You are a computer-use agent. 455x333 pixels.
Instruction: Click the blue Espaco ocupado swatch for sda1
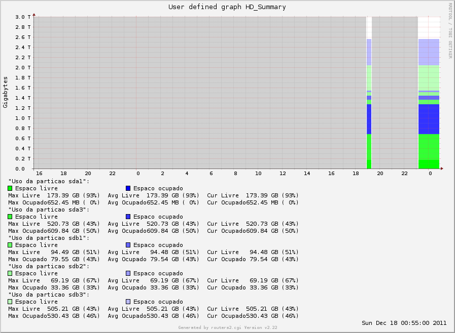click(128, 188)
